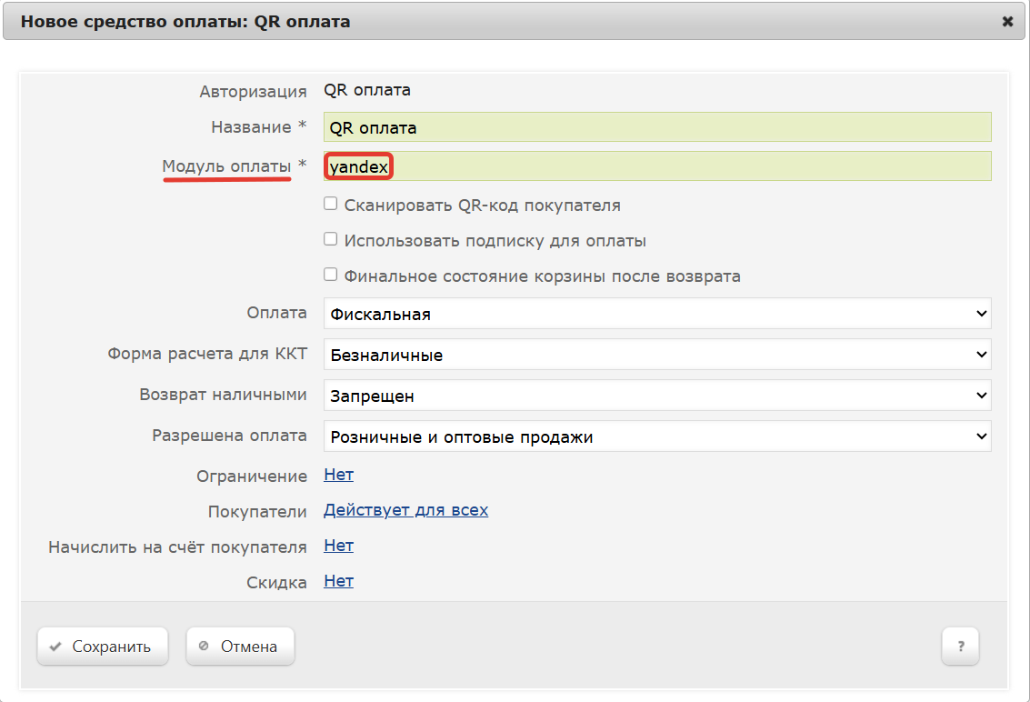
Task: Click the Название label
Action: tap(251, 127)
